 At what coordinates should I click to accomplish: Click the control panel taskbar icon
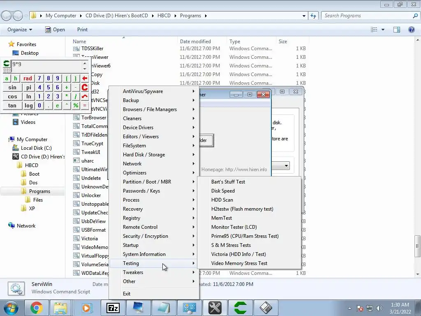(189, 308)
